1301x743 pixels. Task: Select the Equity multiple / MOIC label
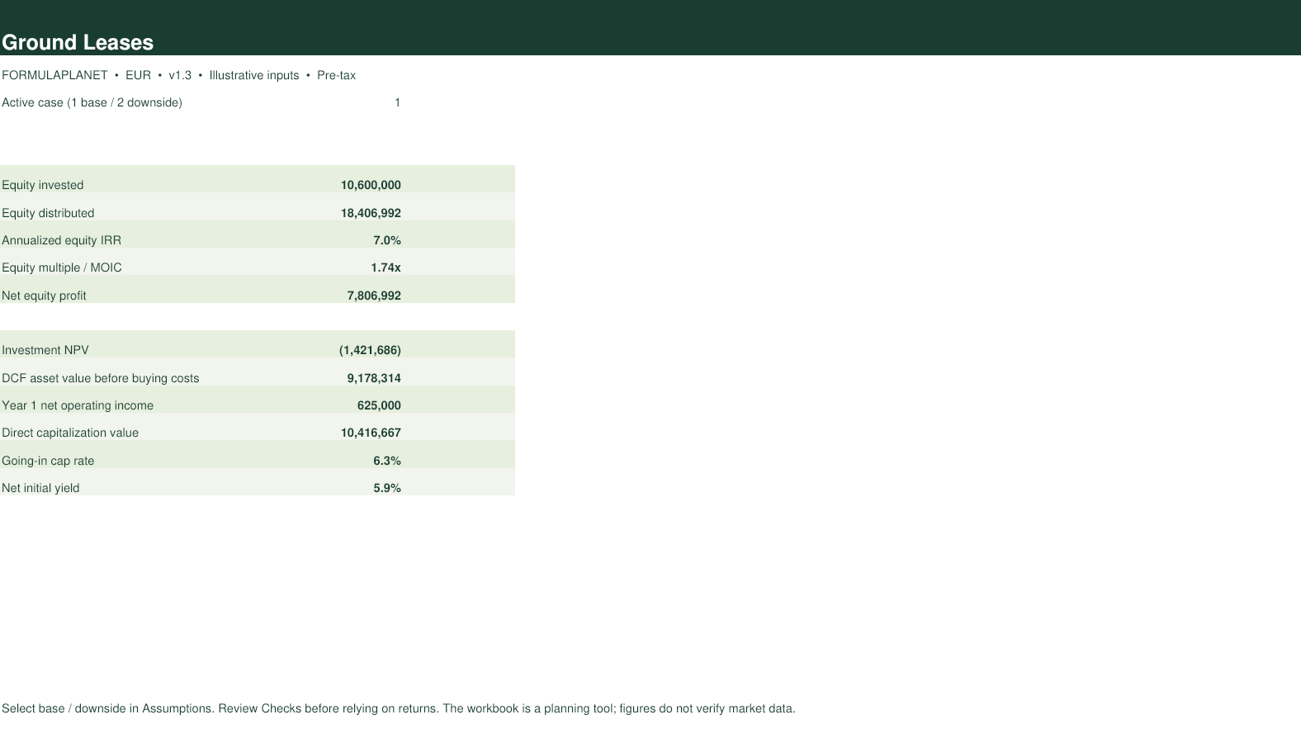pos(62,267)
